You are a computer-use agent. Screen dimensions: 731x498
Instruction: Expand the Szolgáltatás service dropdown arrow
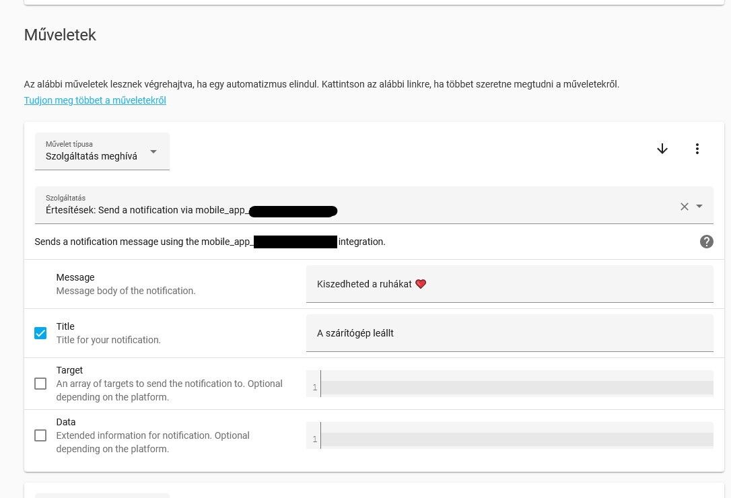pos(699,206)
